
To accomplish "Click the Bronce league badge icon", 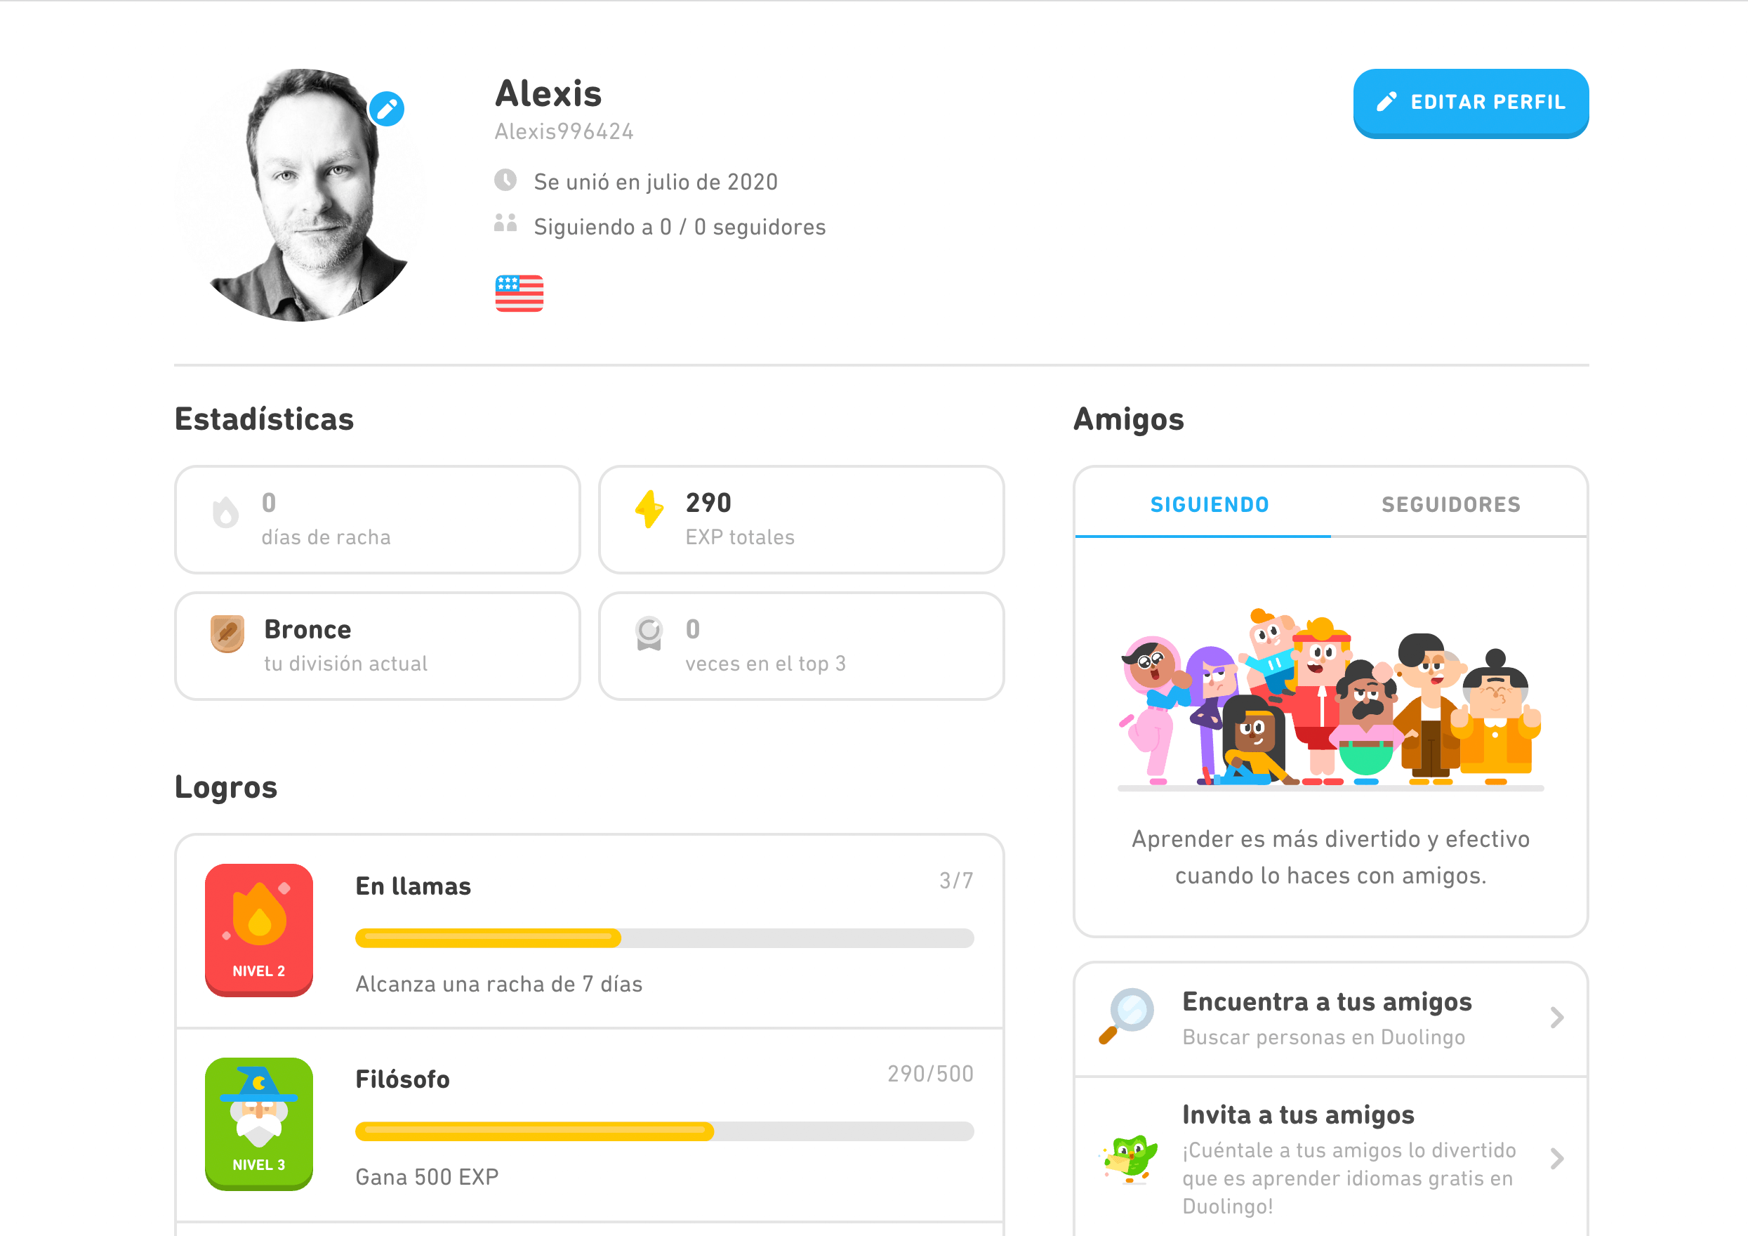I will coord(227,634).
